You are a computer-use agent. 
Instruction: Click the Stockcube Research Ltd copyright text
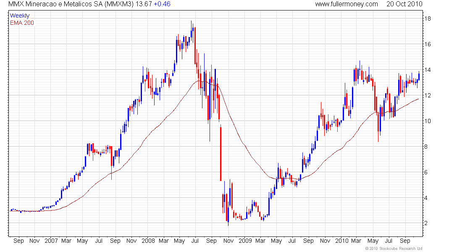click(x=394, y=249)
